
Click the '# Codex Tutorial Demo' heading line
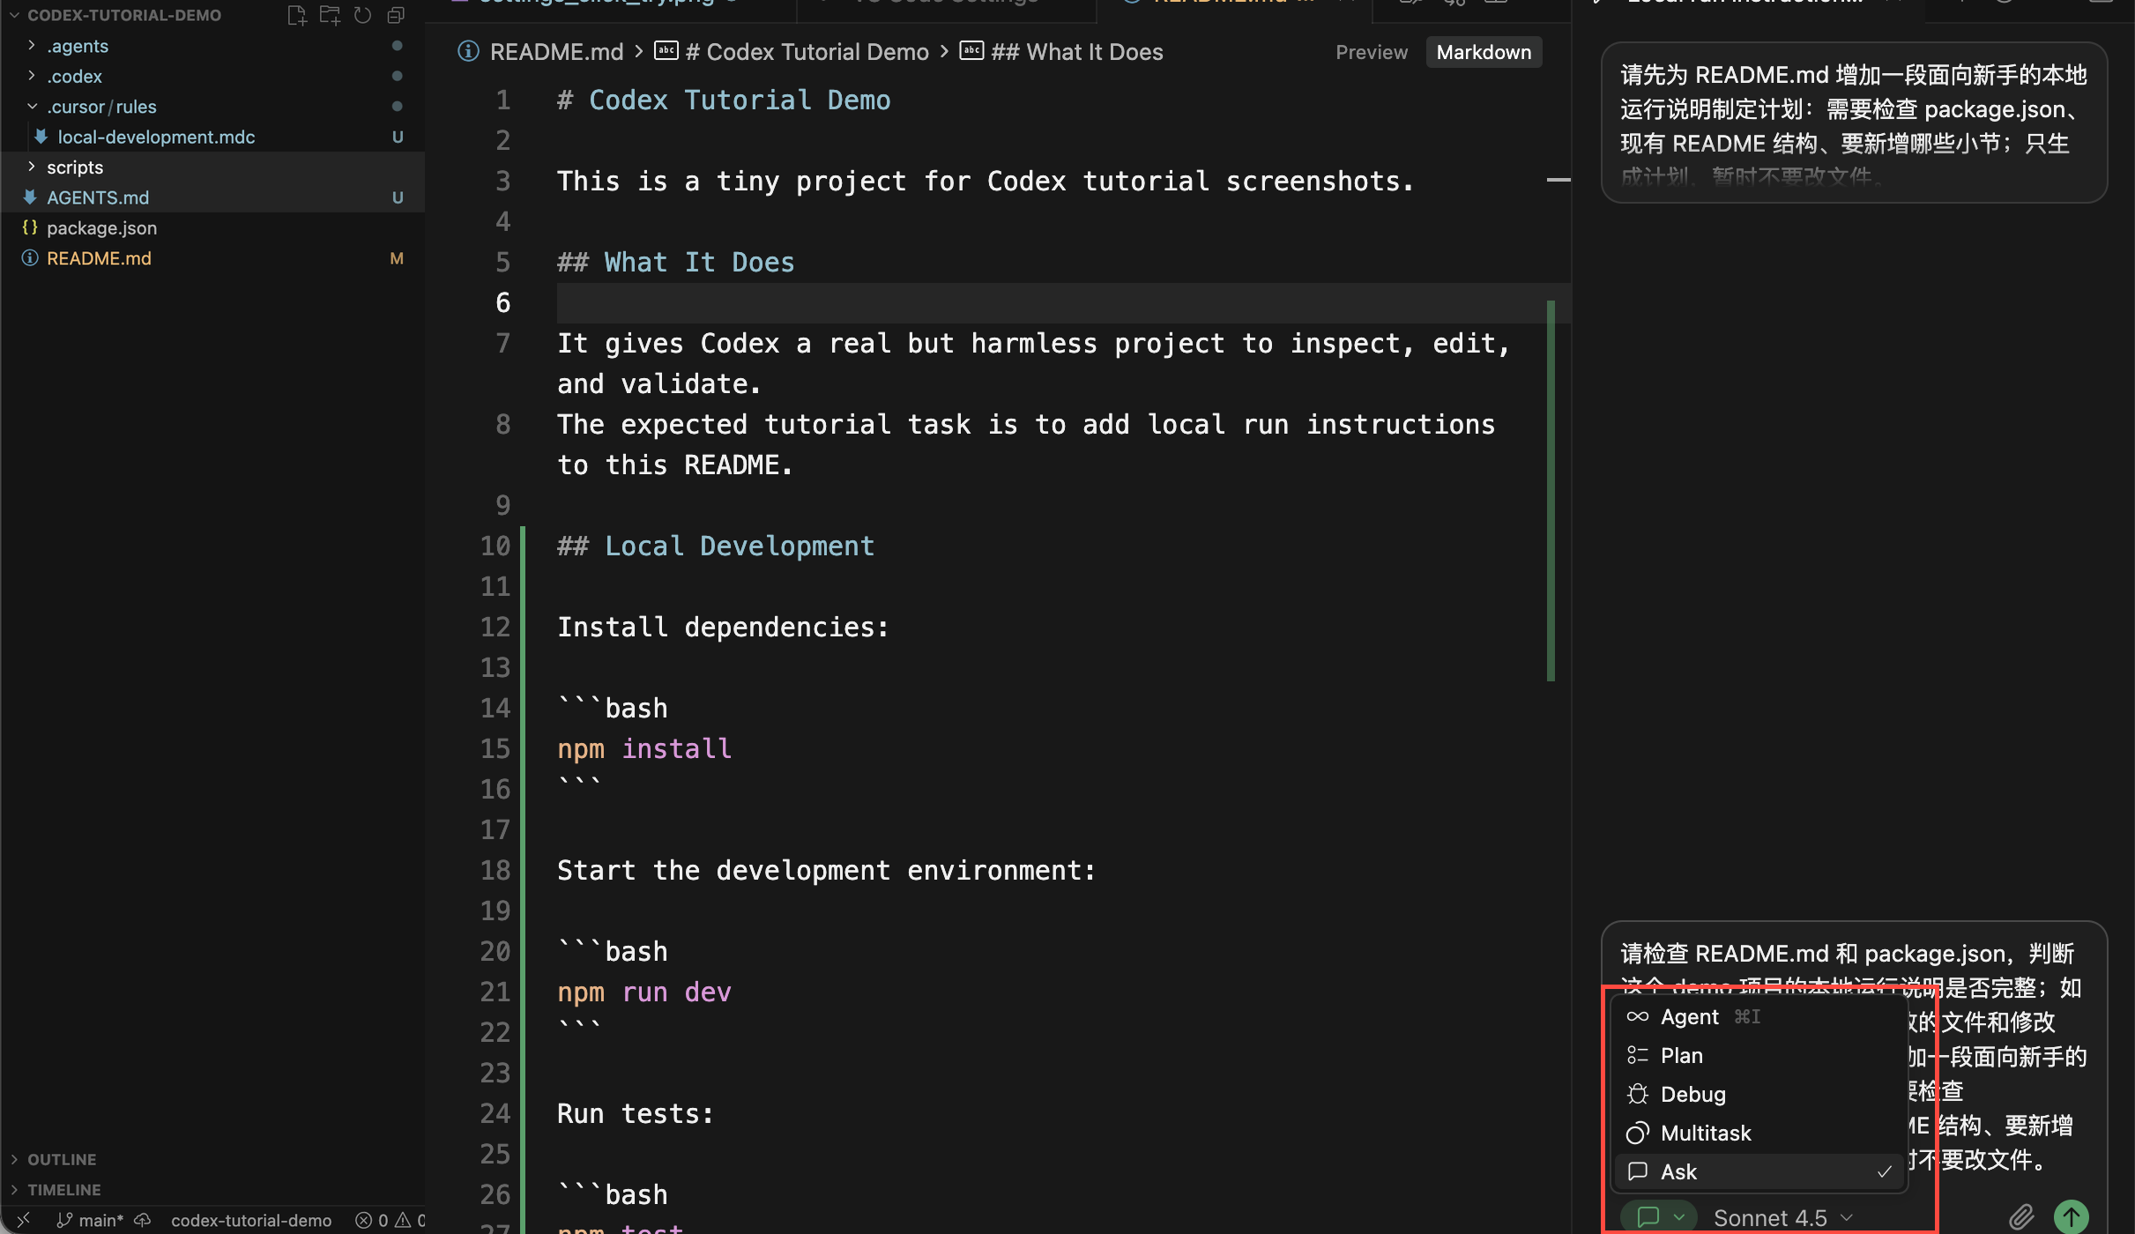pos(724,100)
